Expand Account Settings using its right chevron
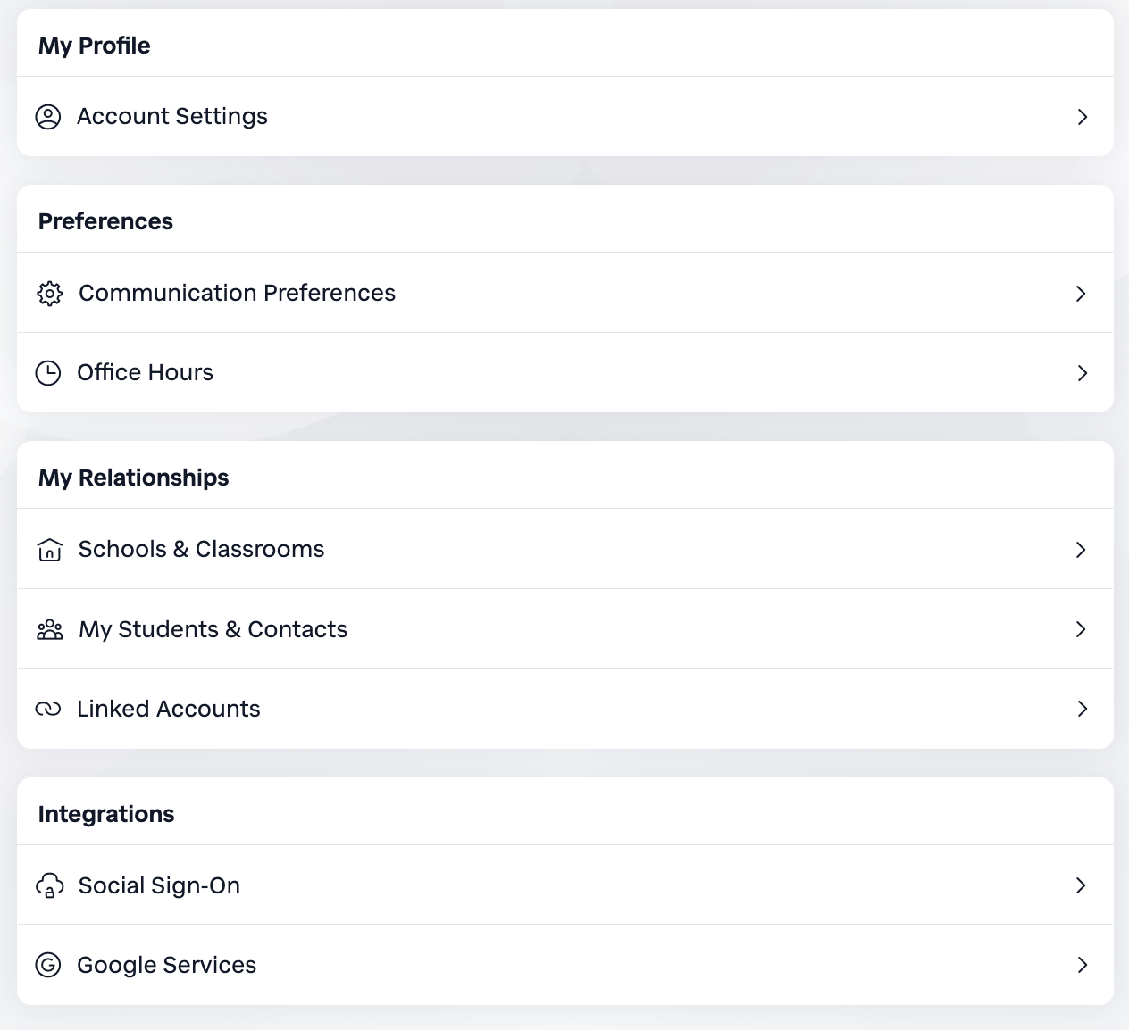Screen dimensions: 1129x1030 [x=1082, y=117]
